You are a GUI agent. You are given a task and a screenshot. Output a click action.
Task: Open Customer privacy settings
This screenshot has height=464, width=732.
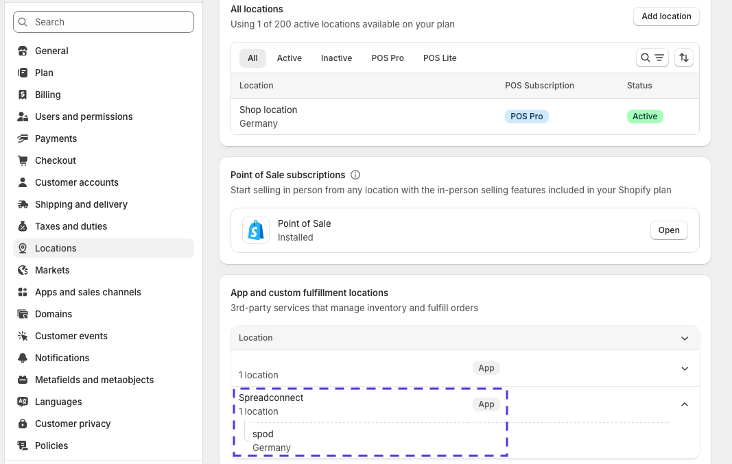tap(104, 424)
